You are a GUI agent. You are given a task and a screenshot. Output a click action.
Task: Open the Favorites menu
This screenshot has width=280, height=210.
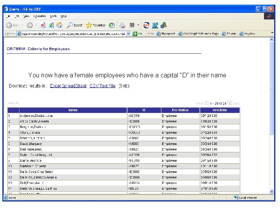(x=39, y=16)
